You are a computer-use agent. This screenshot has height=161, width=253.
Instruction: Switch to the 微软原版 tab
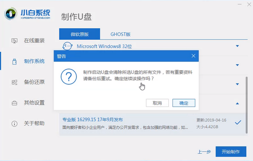79,34
